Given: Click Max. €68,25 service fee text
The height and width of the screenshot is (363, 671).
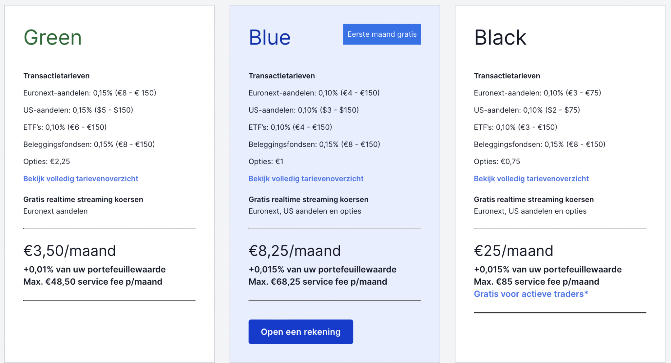Looking at the screenshot, I should pyautogui.click(x=317, y=282).
